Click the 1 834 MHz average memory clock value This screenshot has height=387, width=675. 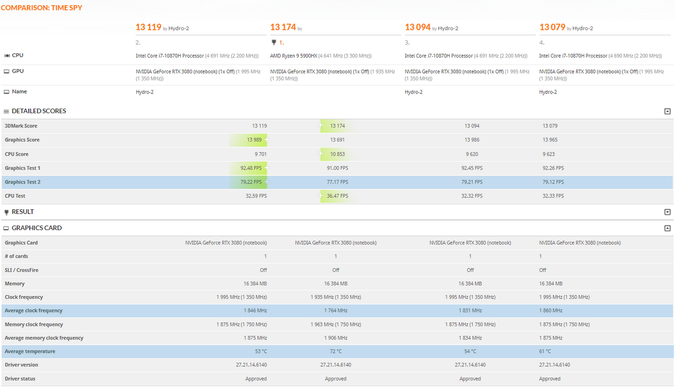point(470,338)
